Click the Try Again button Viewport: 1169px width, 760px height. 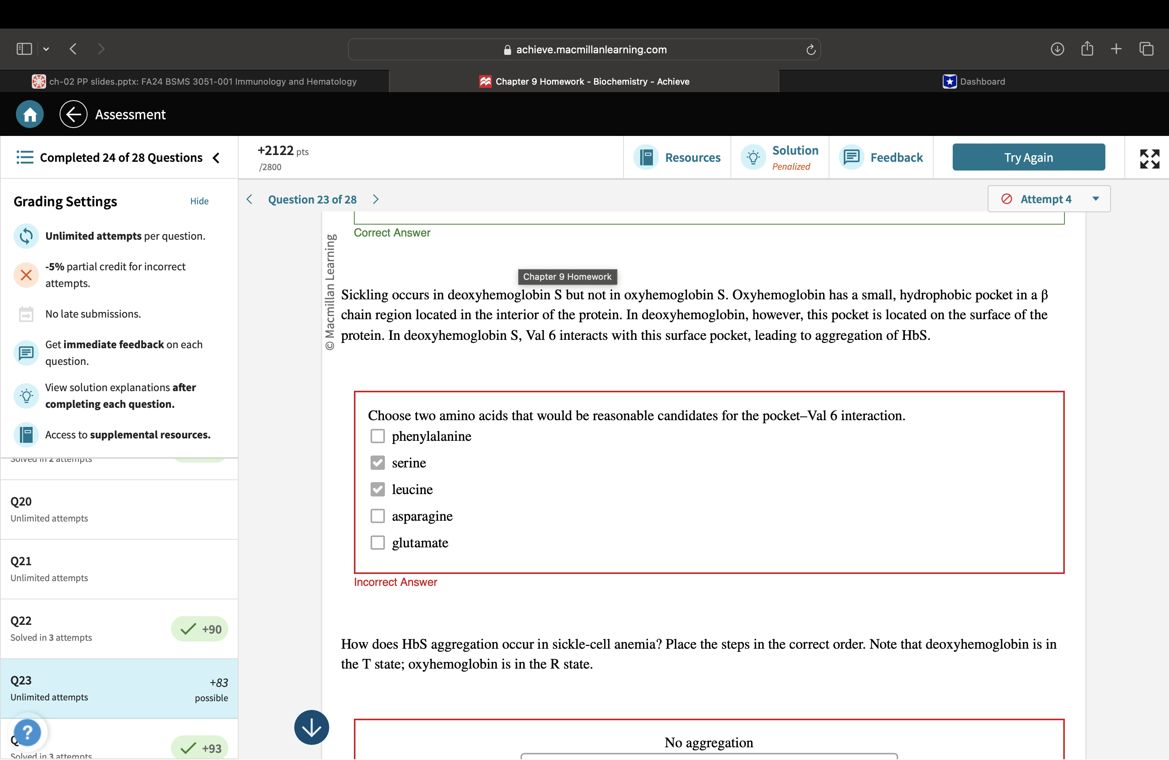[1029, 157]
